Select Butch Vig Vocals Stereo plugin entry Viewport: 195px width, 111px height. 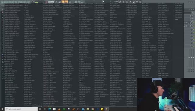point(11,93)
